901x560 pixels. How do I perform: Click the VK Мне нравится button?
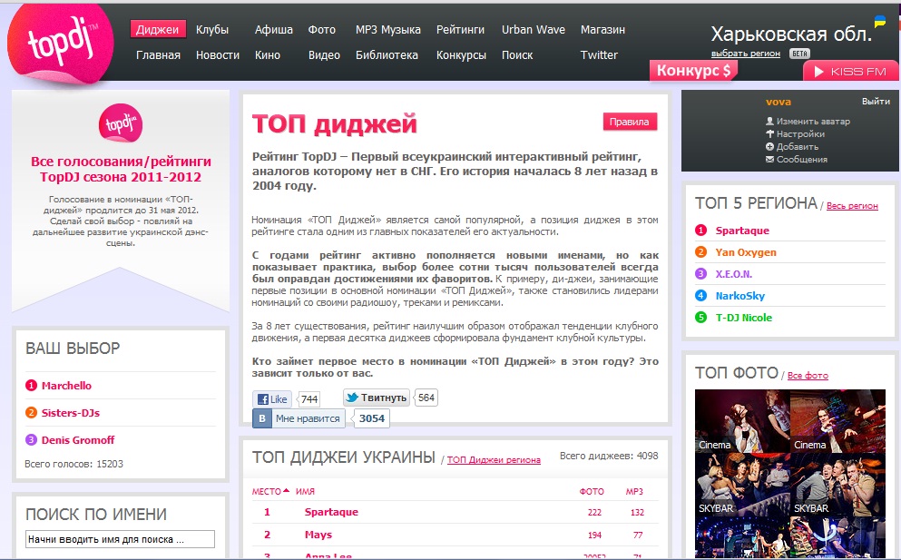point(299,418)
